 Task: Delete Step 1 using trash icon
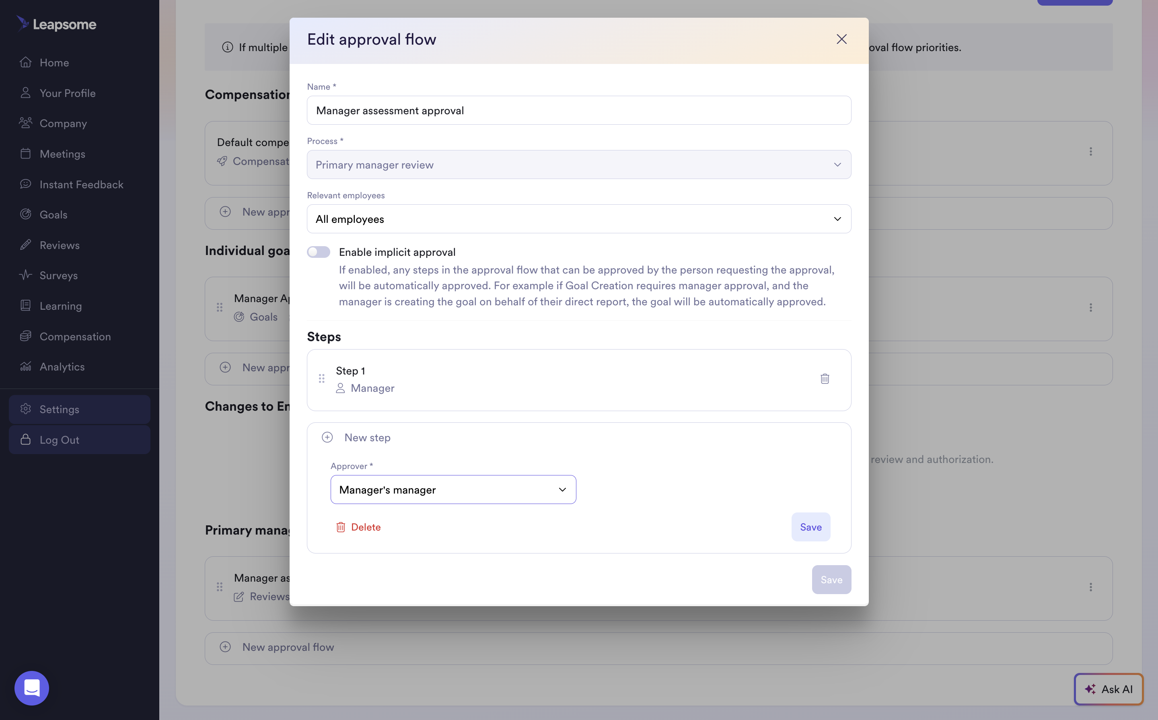pos(825,379)
